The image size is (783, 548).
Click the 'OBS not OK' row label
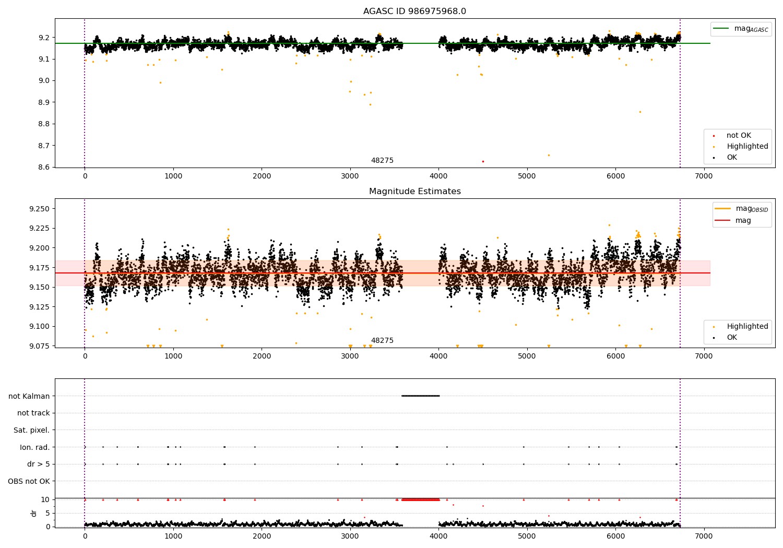pyautogui.click(x=29, y=481)
